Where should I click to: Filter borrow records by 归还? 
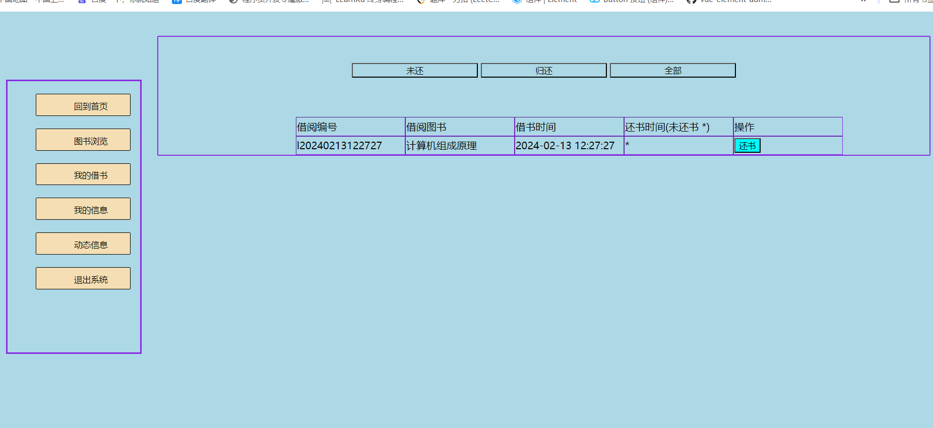pos(544,71)
